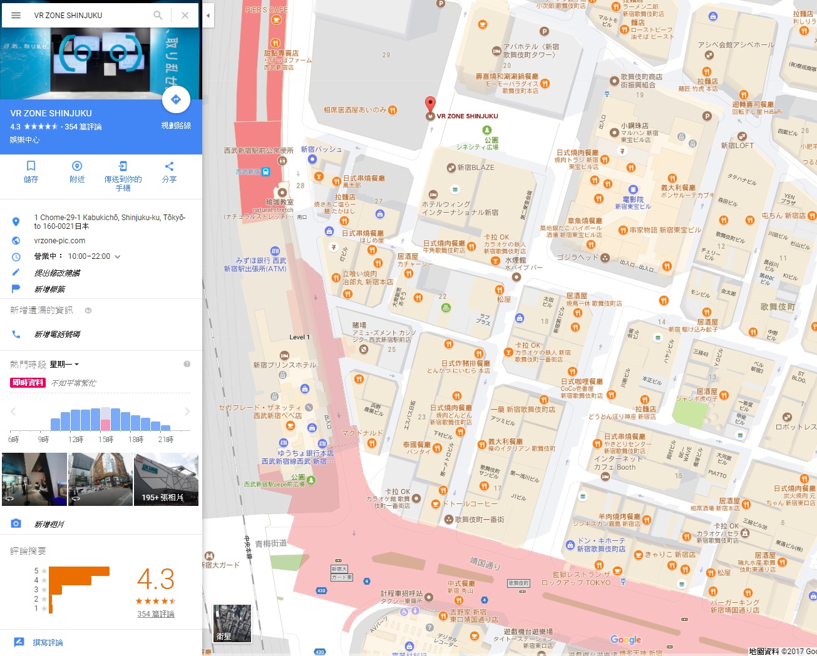Viewport: 817px width, 656px height.
Task: Select the みずほ銀行 ATM marker
Action: [275, 251]
